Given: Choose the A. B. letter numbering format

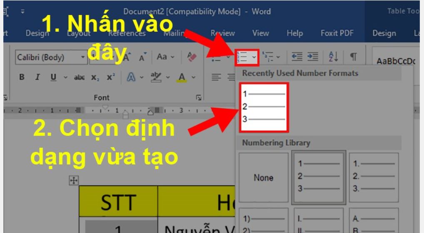Looking at the screenshot, I should [374, 221].
